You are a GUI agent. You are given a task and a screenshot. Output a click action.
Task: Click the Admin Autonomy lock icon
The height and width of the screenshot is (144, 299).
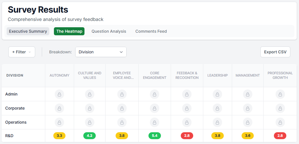pos(59,94)
